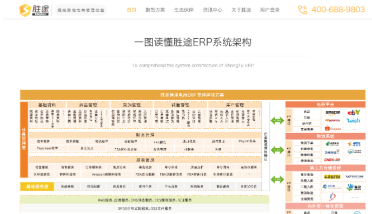
Task: Click the orange ERP 整体解决方案 banner
Action: (x=192, y=95)
